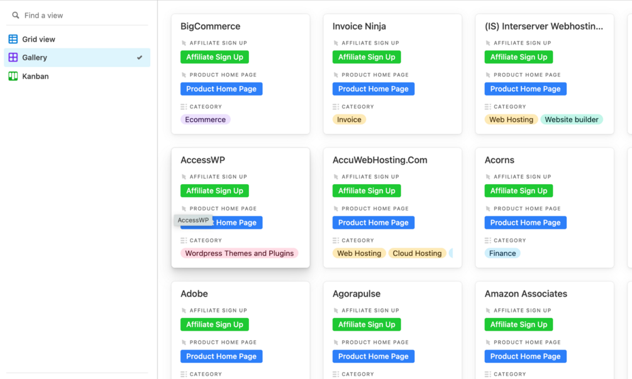The height and width of the screenshot is (379, 632).
Task: Open the BigCommerce card title
Action: pyautogui.click(x=211, y=26)
